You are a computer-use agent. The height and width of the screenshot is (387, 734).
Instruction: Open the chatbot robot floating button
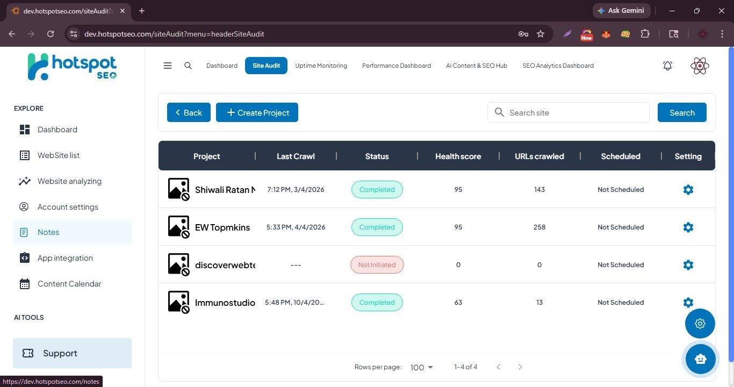click(700, 359)
